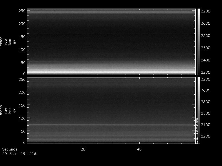Click the 40 seconds label on time axis
Image resolution: width=222 pixels, height=166 pixels.
coord(139,149)
